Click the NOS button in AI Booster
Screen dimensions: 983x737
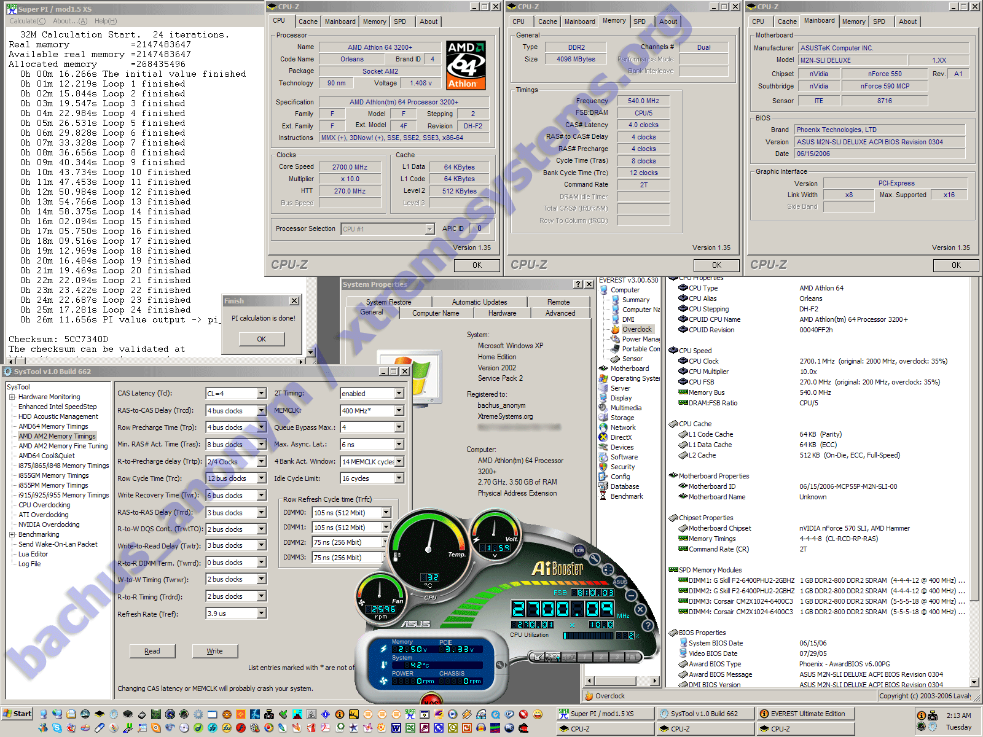coord(579,550)
